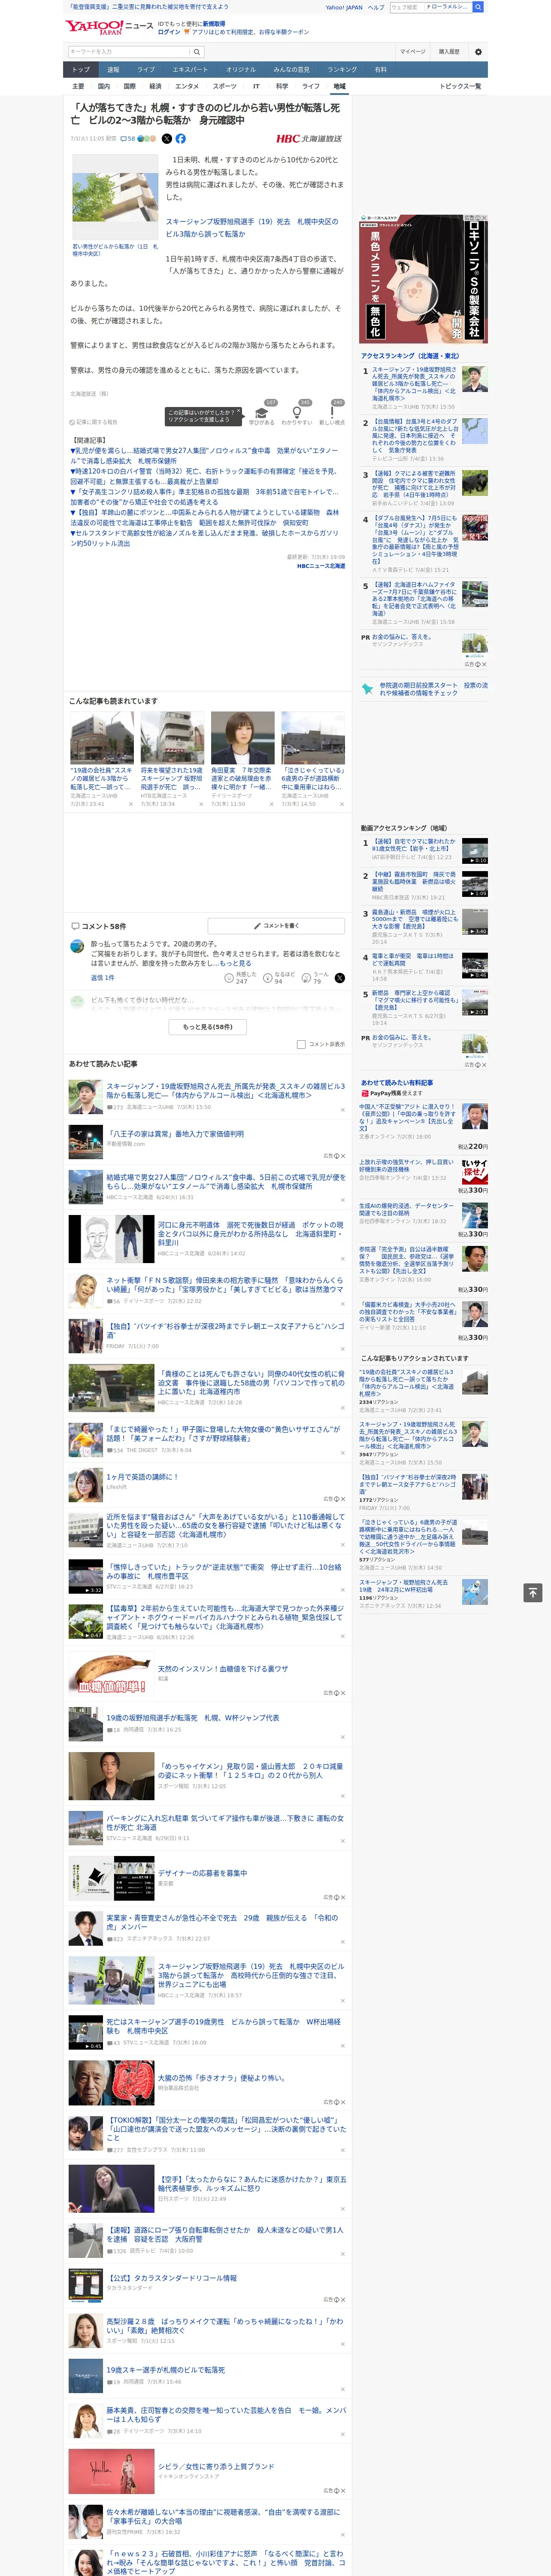Open 19歳スキー選手が札幌のビルで転落死 article
The height and width of the screenshot is (2576, 551).
click(166, 2370)
